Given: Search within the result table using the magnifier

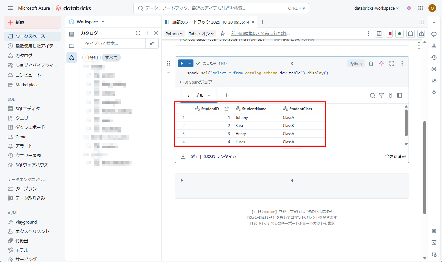Looking at the screenshot, I should [x=372, y=95].
